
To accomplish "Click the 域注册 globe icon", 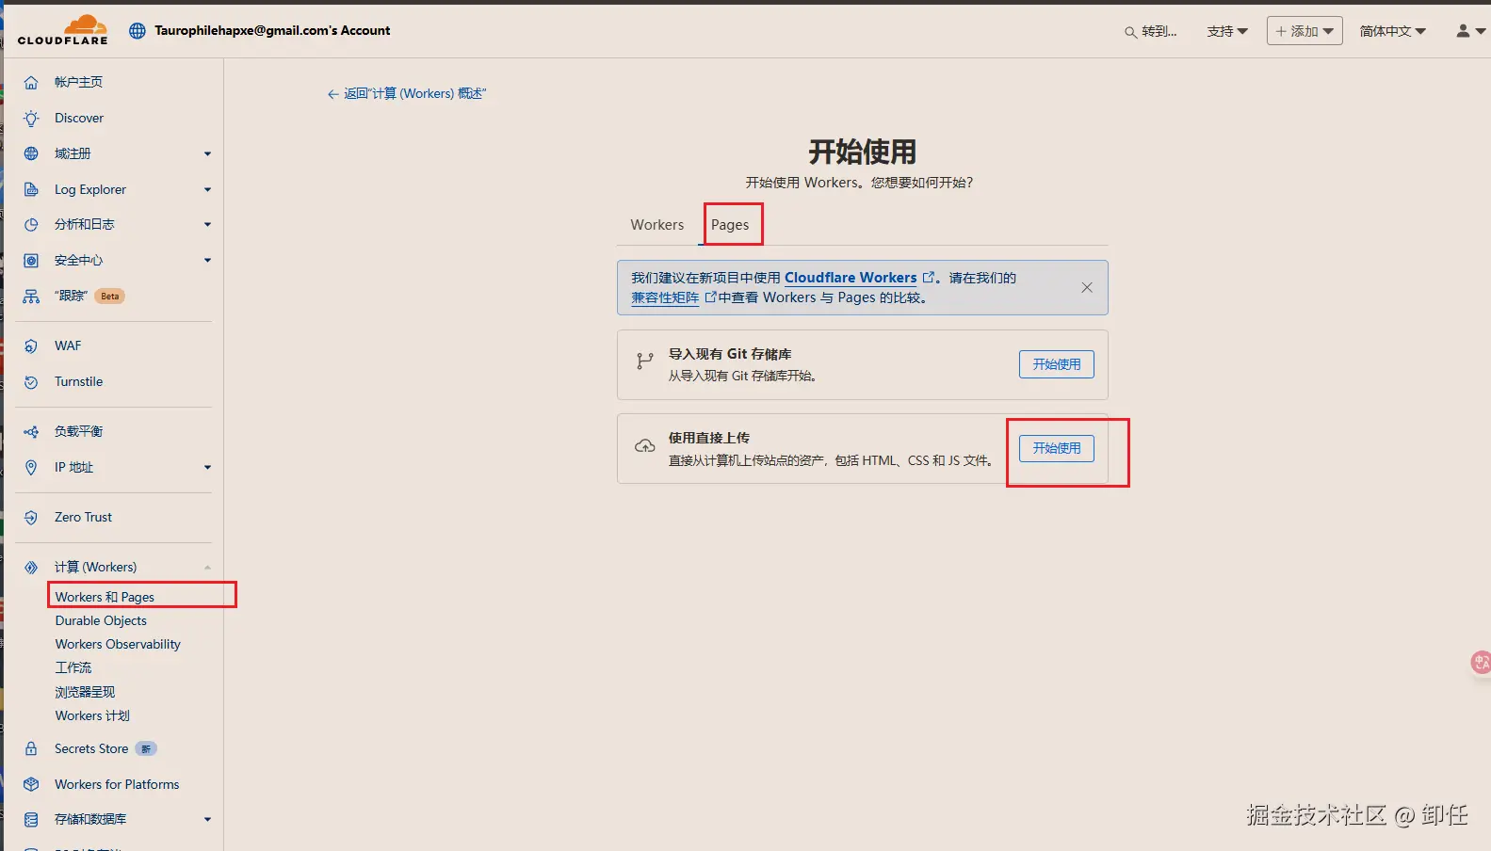I will [31, 153].
